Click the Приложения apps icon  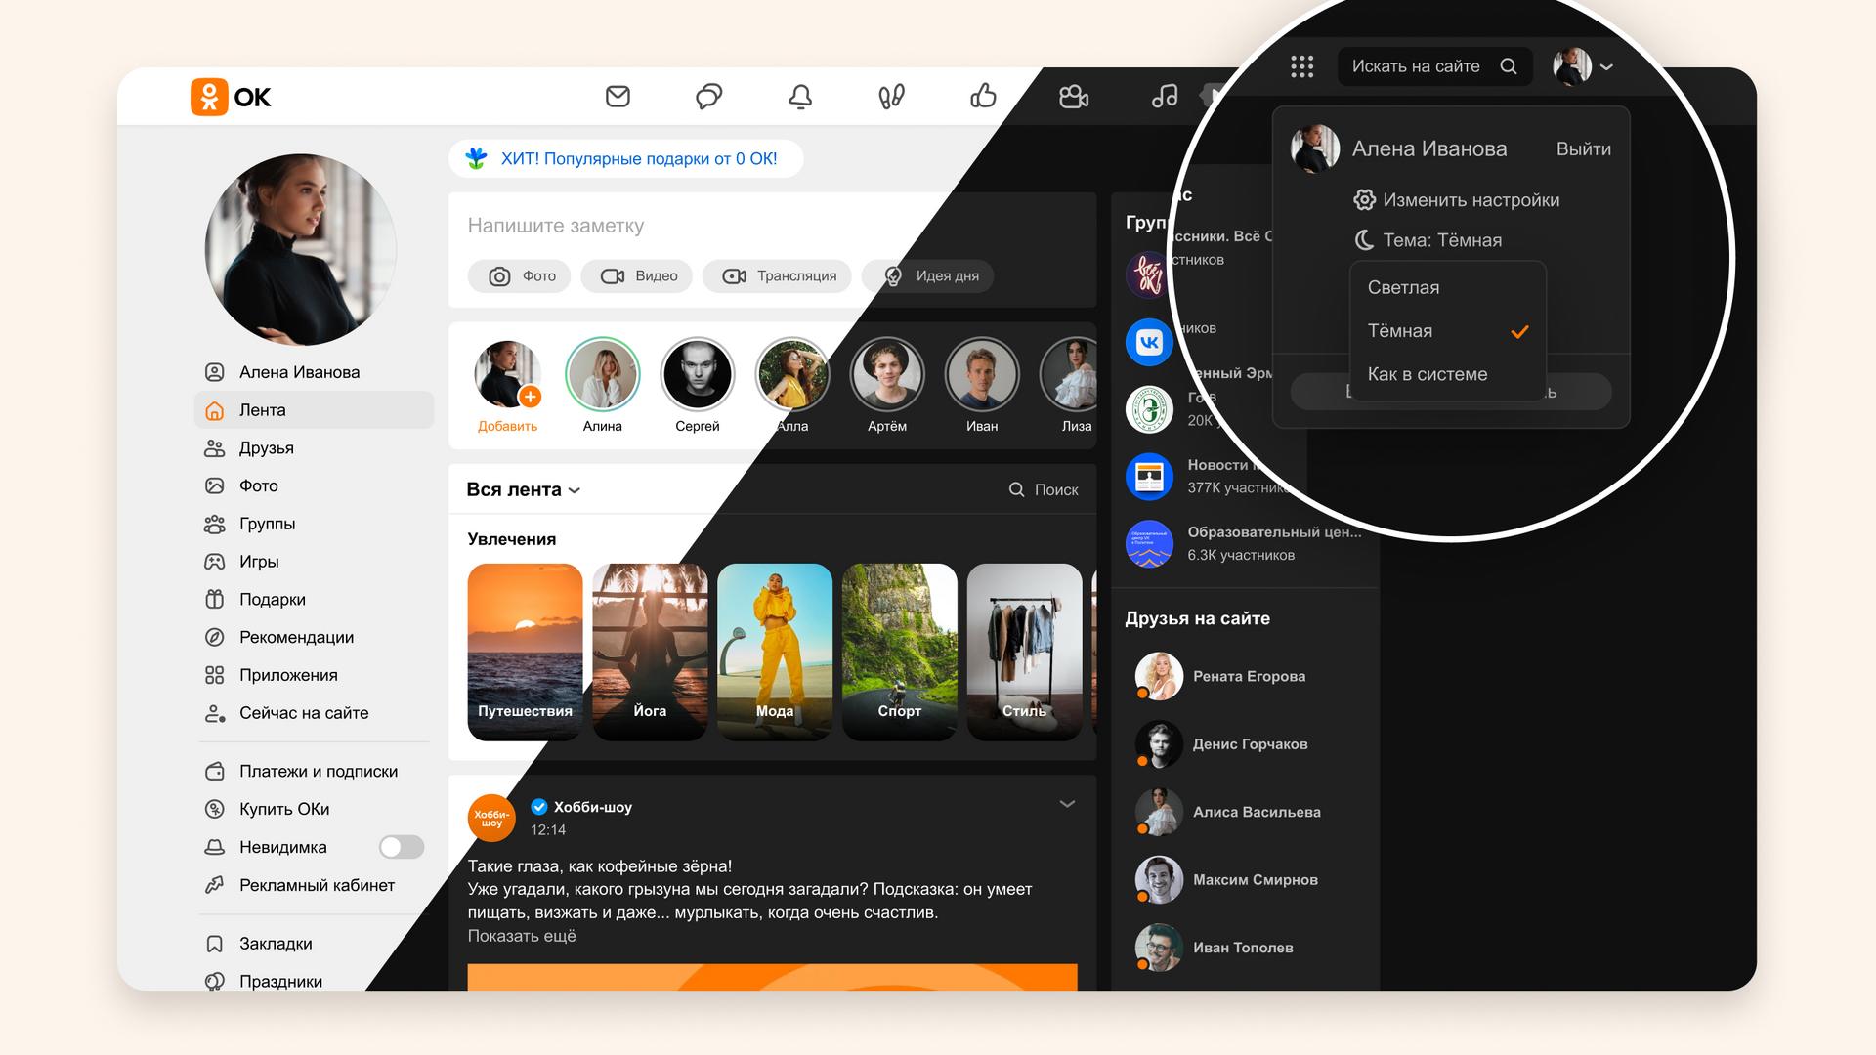pyautogui.click(x=214, y=675)
